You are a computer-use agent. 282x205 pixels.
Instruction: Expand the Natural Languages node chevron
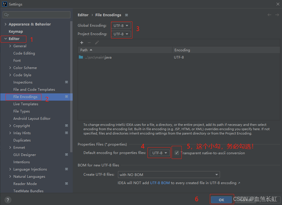coord(10,176)
